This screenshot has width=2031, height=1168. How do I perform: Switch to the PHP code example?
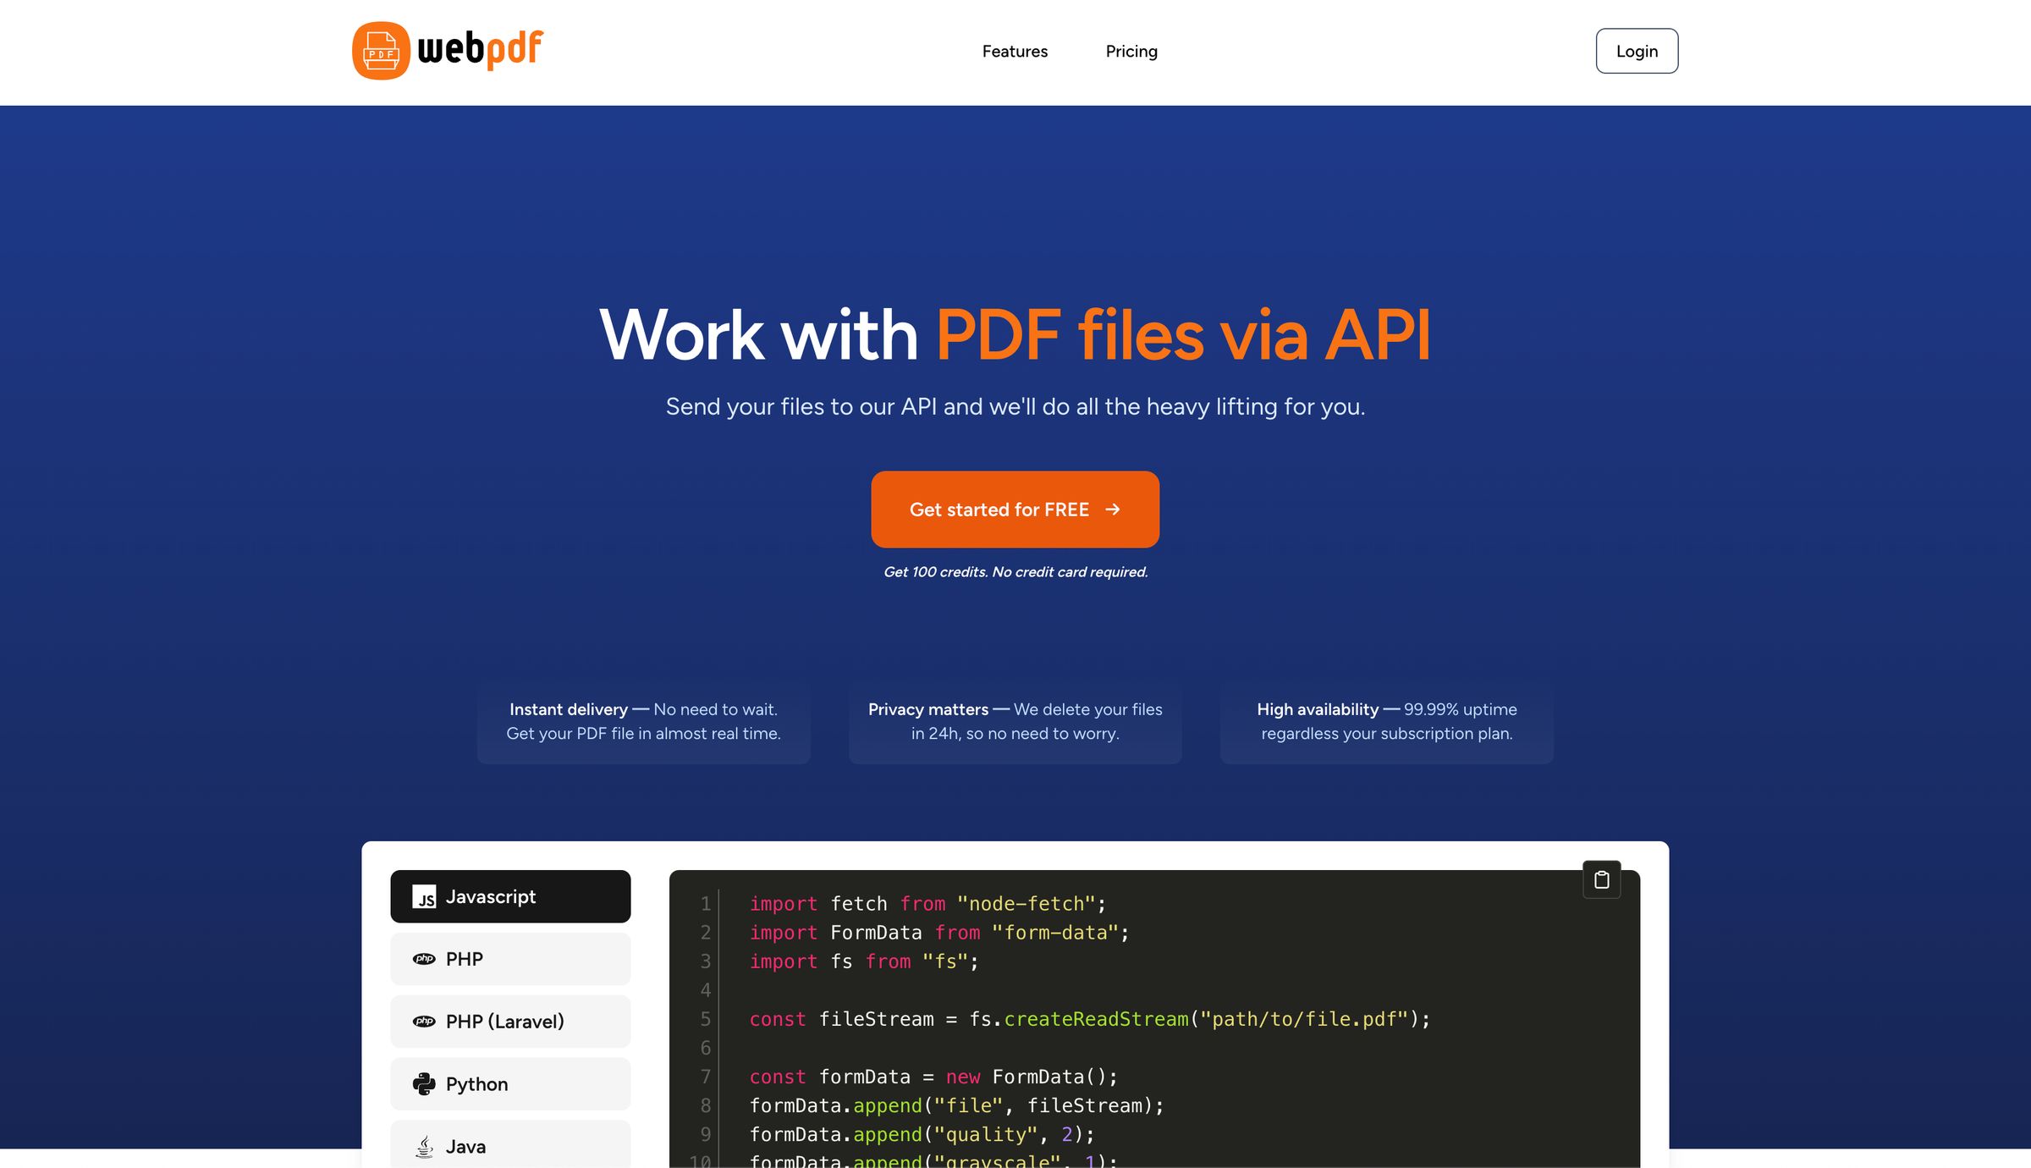509,959
